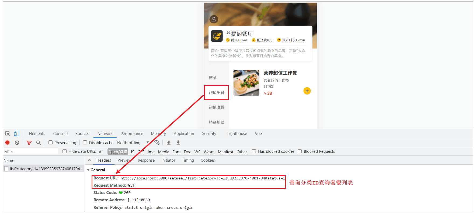Open the Security tab
The width and height of the screenshot is (476, 215).
tap(209, 134)
